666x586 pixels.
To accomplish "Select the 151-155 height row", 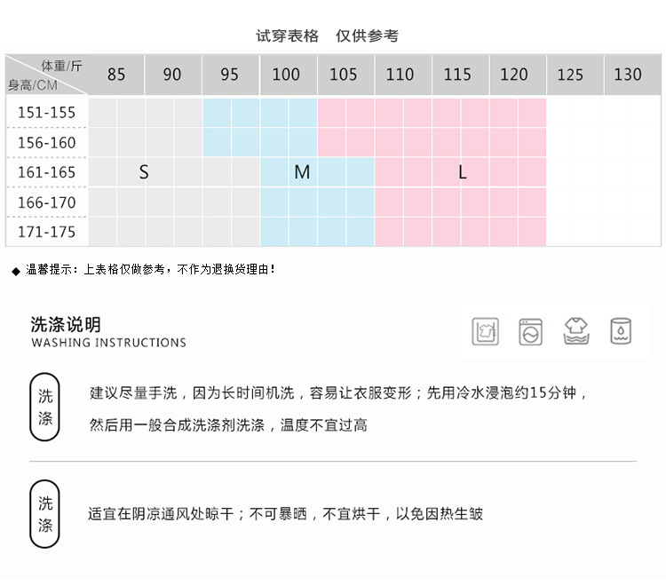I will [x=47, y=113].
